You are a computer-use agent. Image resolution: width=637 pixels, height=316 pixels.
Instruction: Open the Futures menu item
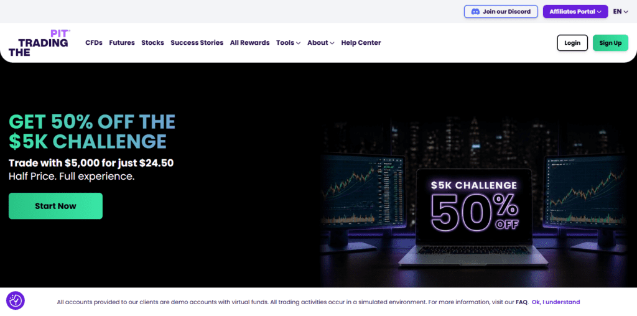click(122, 43)
